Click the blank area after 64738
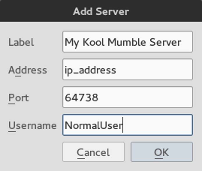Image resolution: width=202 pixels, height=171 pixels. [x=146, y=97]
